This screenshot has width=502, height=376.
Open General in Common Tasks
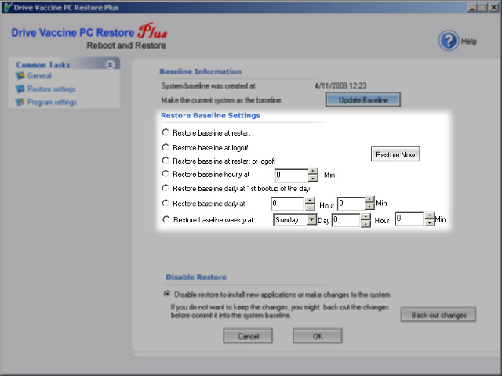pyautogui.click(x=39, y=76)
